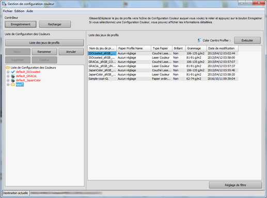Click the Recharger button
The width and height of the screenshot is (267, 198).
tap(55, 24)
